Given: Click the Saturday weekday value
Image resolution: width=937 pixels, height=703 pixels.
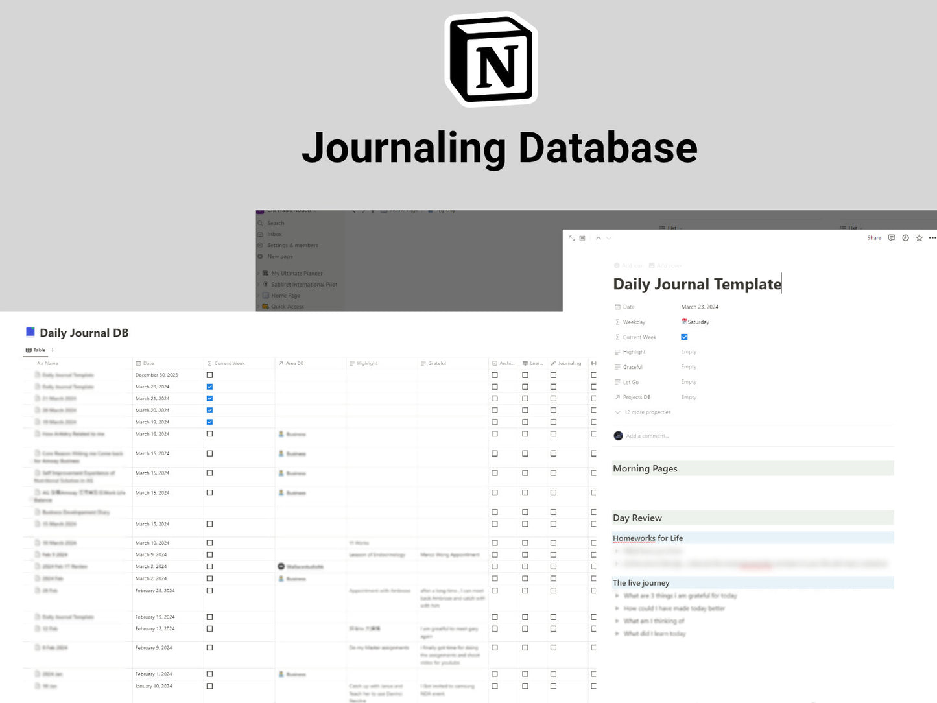Looking at the screenshot, I should 695,322.
